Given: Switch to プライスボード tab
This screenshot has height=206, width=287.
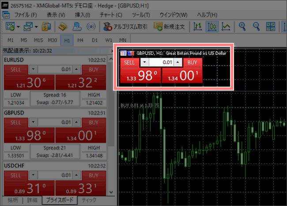Looking at the screenshot, I should [x=60, y=200].
